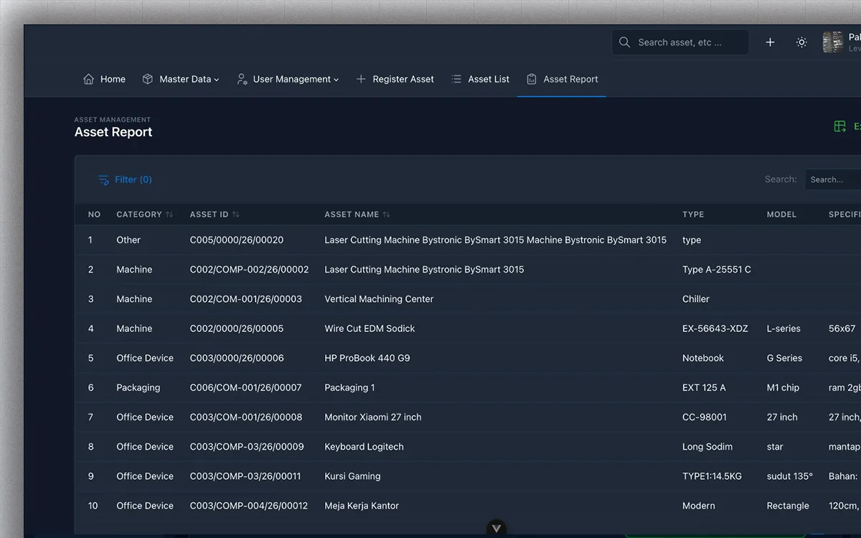
Task: Toggle light theme with the sun icon
Action: [x=801, y=42]
